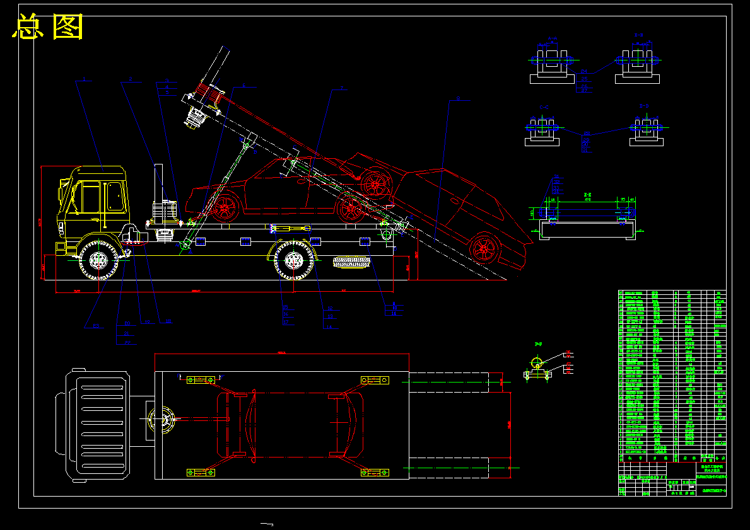Select callout number 14 label
Screen dimensions: 750x530
click(x=329, y=327)
